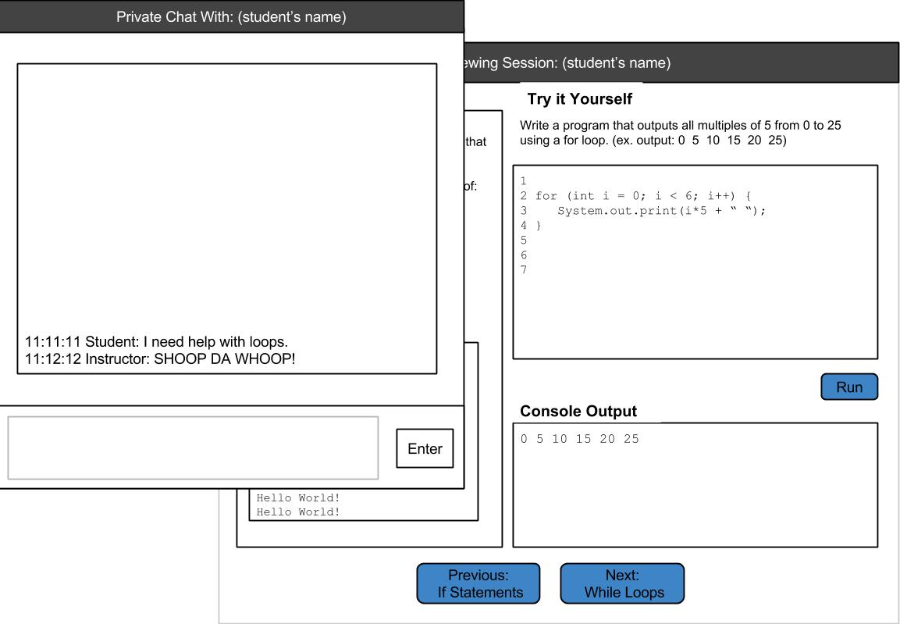Click the Enter button in the private chat
This screenshot has height=624, width=900.
tap(424, 448)
